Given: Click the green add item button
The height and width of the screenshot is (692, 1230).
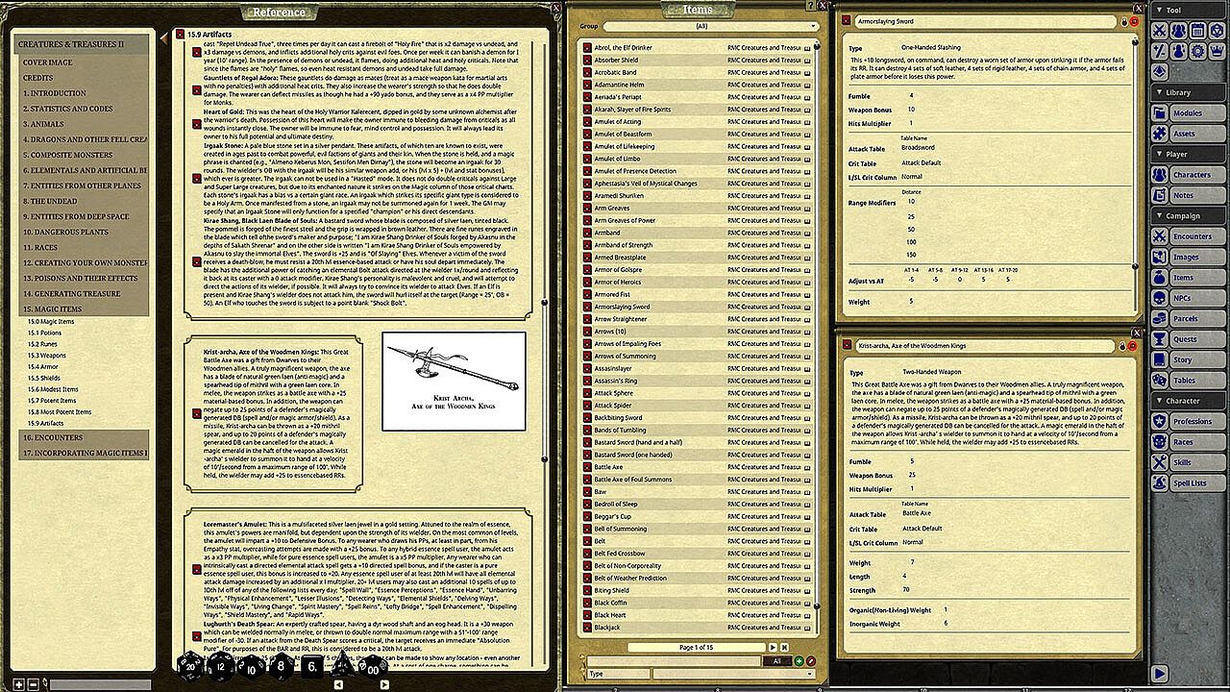Looking at the screenshot, I should pos(799,661).
